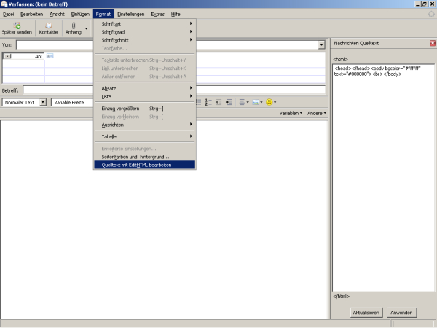The height and width of the screenshot is (328, 437).
Task: Click the indent text icon
Action: [x=229, y=102]
